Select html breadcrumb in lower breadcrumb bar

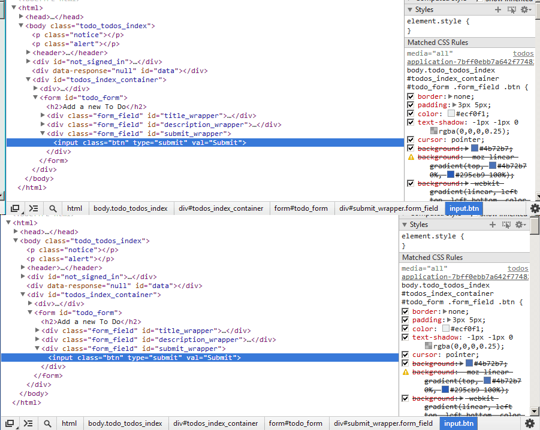(x=69, y=423)
